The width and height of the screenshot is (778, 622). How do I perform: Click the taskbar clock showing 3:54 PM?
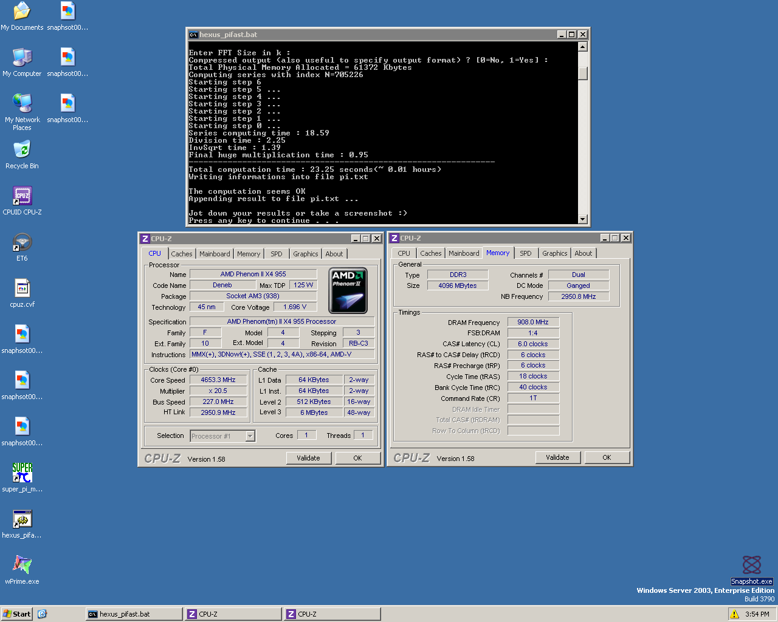click(757, 614)
